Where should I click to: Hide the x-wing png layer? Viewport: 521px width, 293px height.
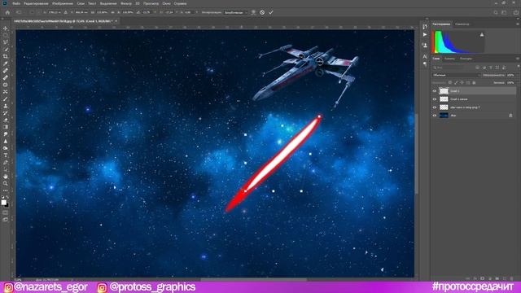coord(434,107)
